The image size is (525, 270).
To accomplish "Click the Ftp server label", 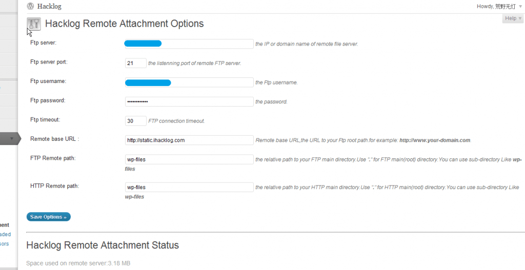I will coord(43,43).
